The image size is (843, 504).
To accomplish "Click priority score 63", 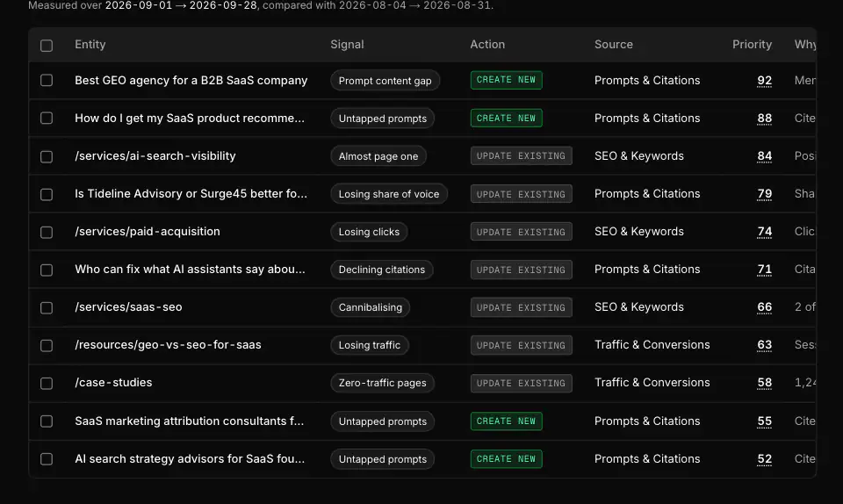I will [765, 345].
